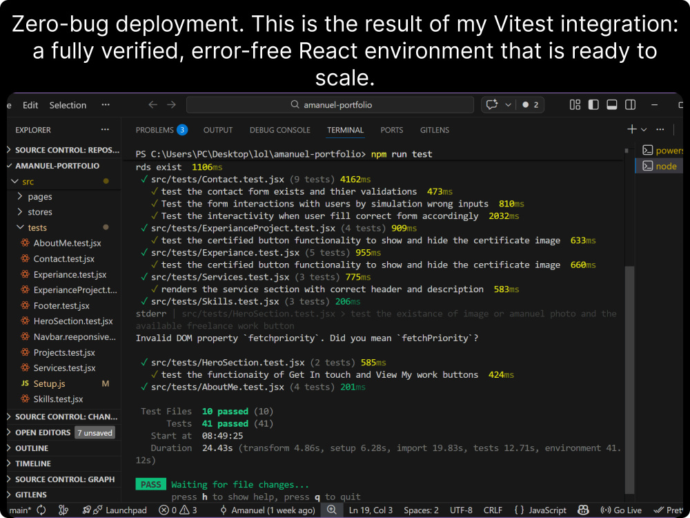Open terminal panel more actions ellipsis
The width and height of the screenshot is (690, 518).
click(x=660, y=129)
